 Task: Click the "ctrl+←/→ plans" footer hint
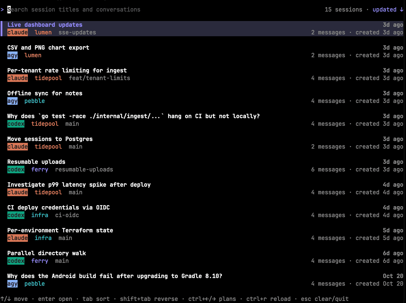tap(212, 299)
